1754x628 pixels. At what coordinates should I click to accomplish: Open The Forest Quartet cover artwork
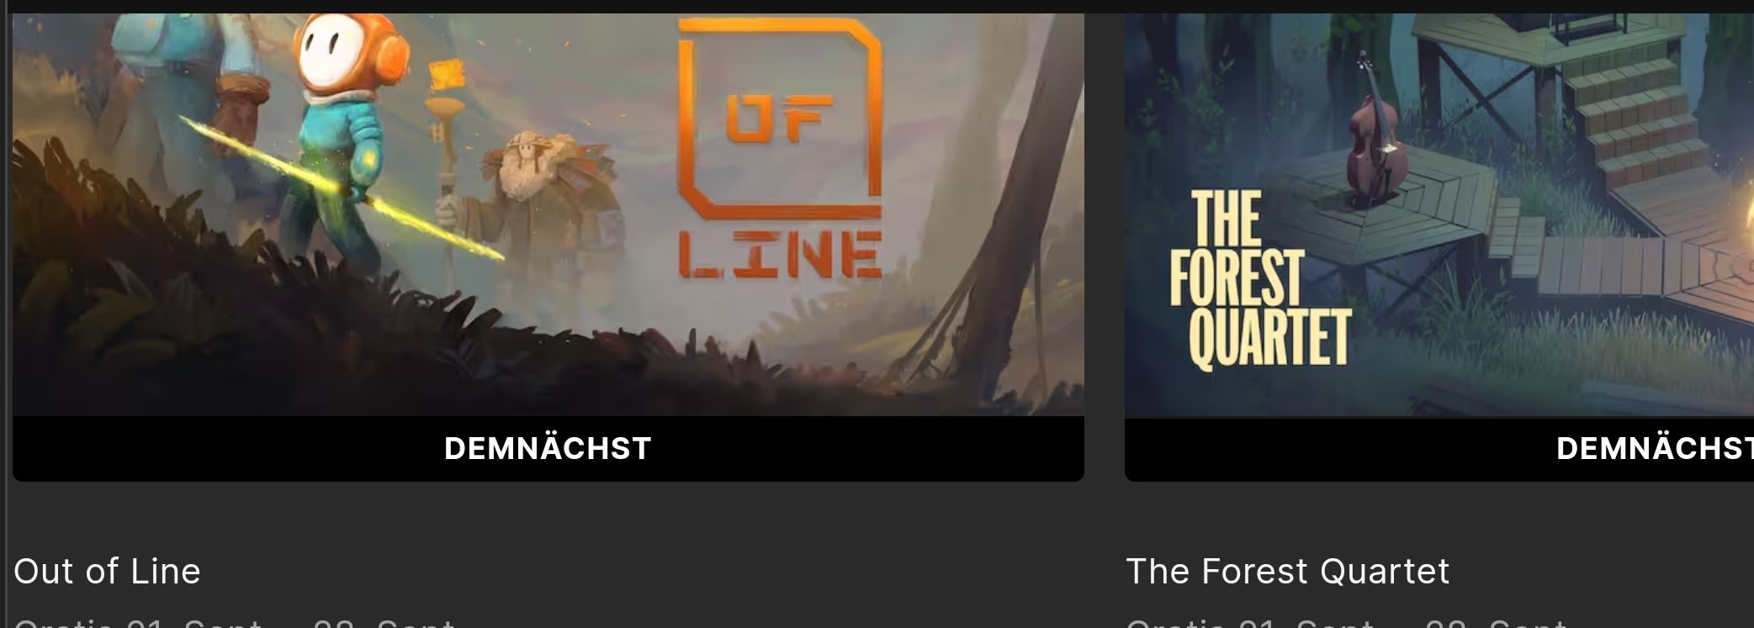[x=1439, y=214]
